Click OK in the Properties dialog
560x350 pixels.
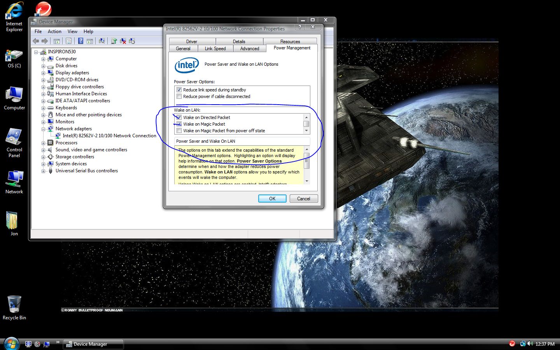[x=272, y=199]
